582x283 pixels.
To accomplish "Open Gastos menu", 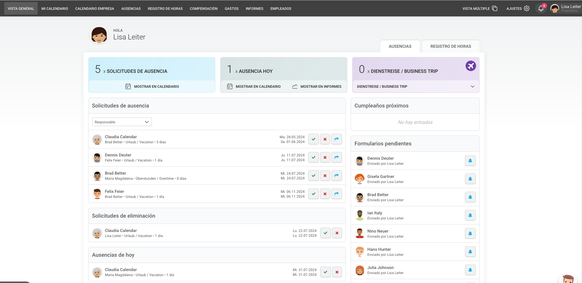I will coord(232,8).
